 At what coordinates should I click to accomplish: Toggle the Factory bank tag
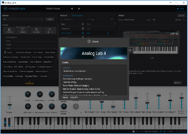tap(8, 52)
